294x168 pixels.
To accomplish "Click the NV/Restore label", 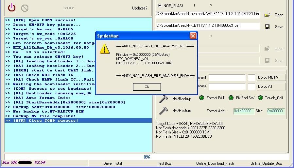I will pos(182,111).
